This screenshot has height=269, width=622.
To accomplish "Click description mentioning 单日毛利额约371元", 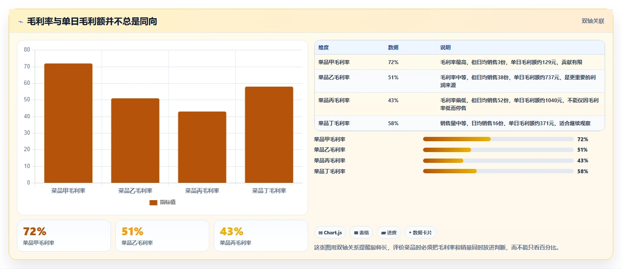I will tap(515, 123).
